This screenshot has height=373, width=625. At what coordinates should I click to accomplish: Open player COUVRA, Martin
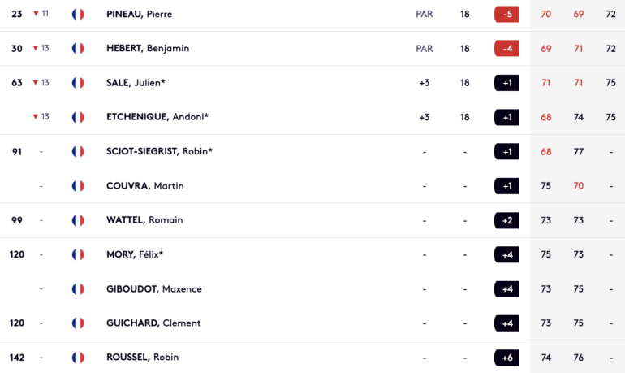(x=145, y=186)
